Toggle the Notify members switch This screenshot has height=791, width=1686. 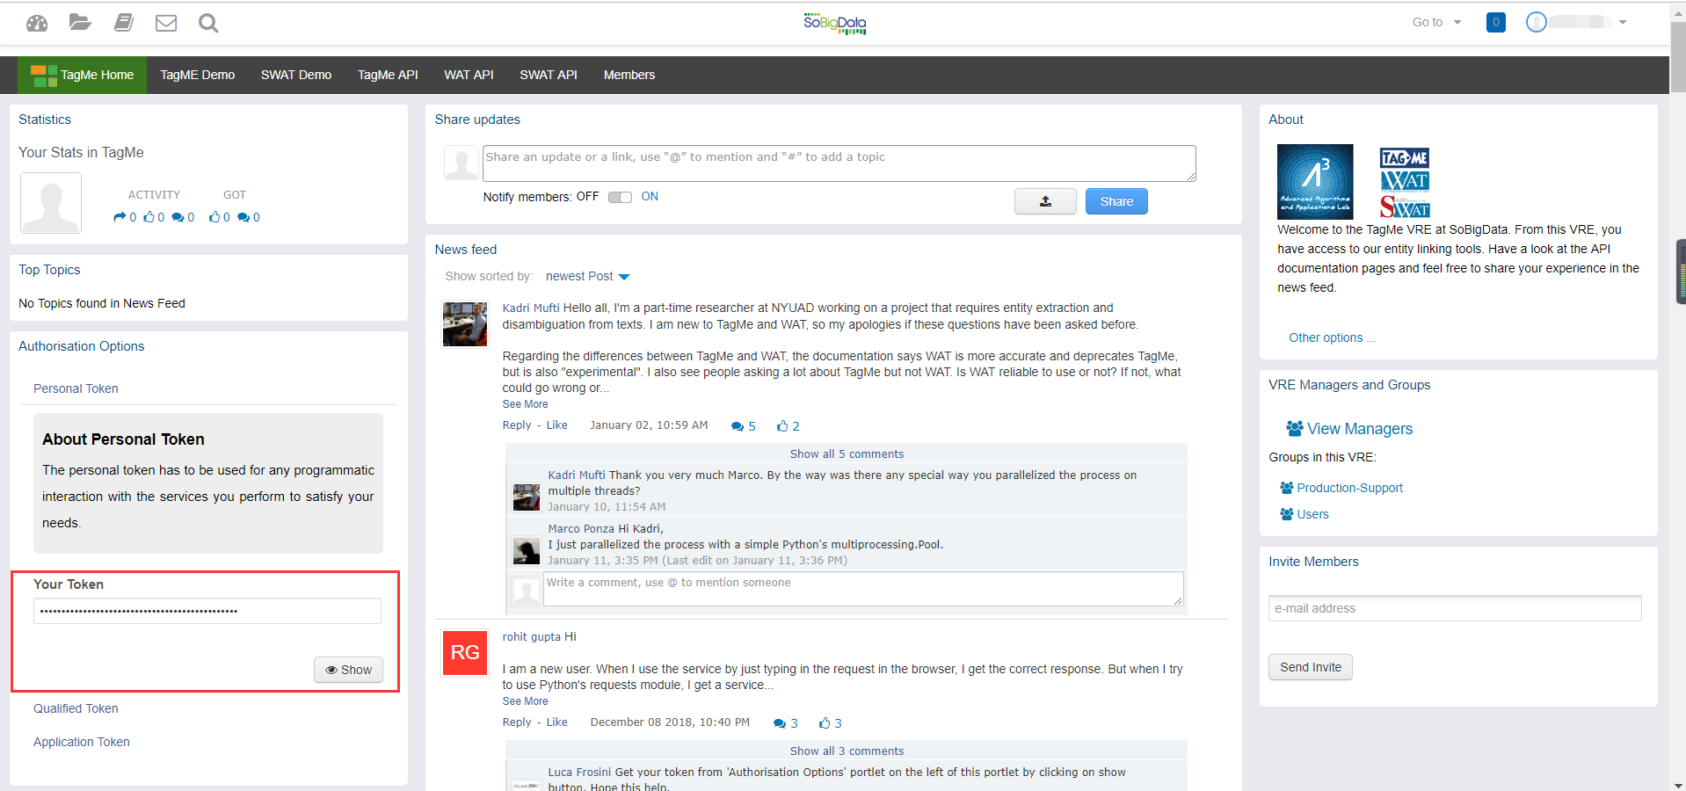coord(620,197)
